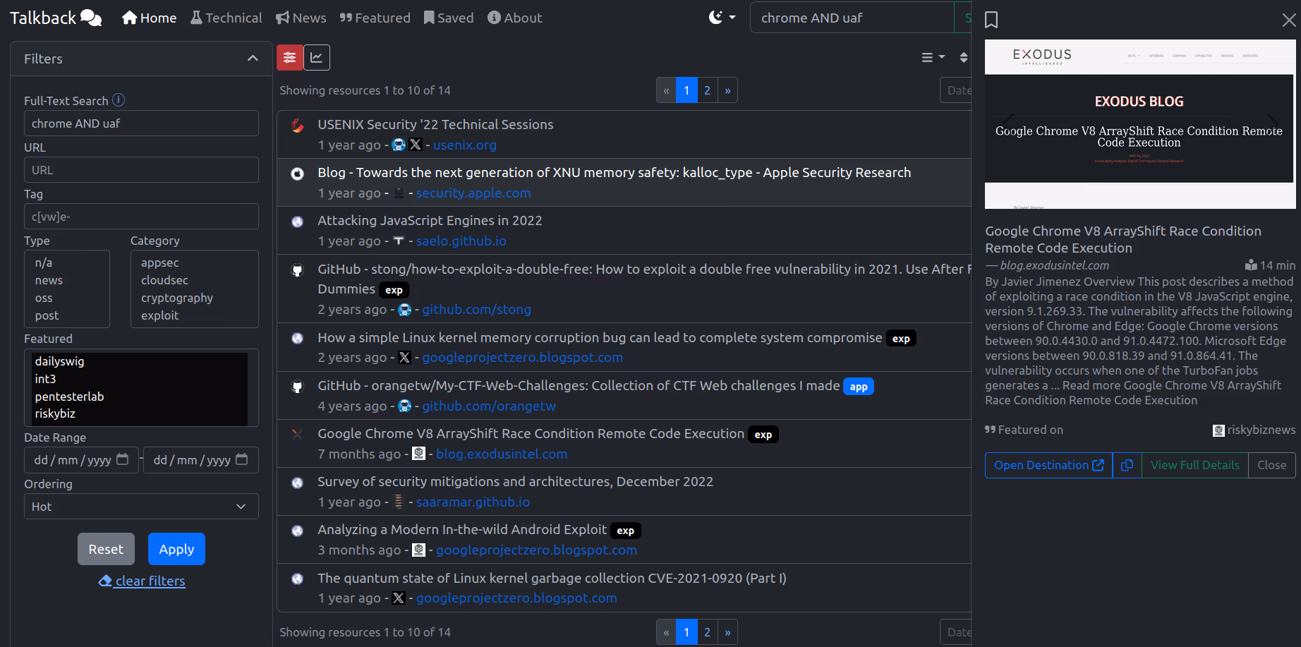Click next page arrow in top pagination
Image resolution: width=1301 pixels, height=647 pixels.
tap(727, 90)
